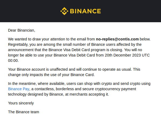Click "announcement that the Binance Visa Debit Card" line
161x117 pixels.
(x=75, y=50)
